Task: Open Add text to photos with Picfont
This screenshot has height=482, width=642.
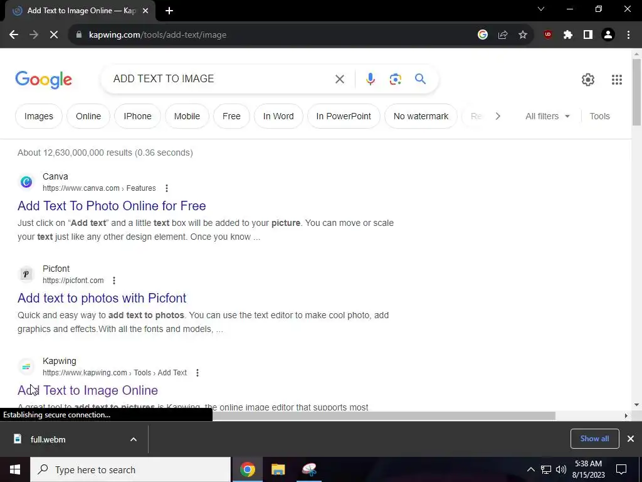Action: point(102,298)
